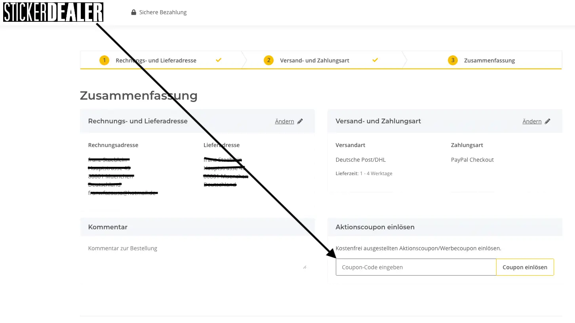Click the yellow step 1 number circle
The width and height of the screenshot is (575, 323).
click(104, 60)
